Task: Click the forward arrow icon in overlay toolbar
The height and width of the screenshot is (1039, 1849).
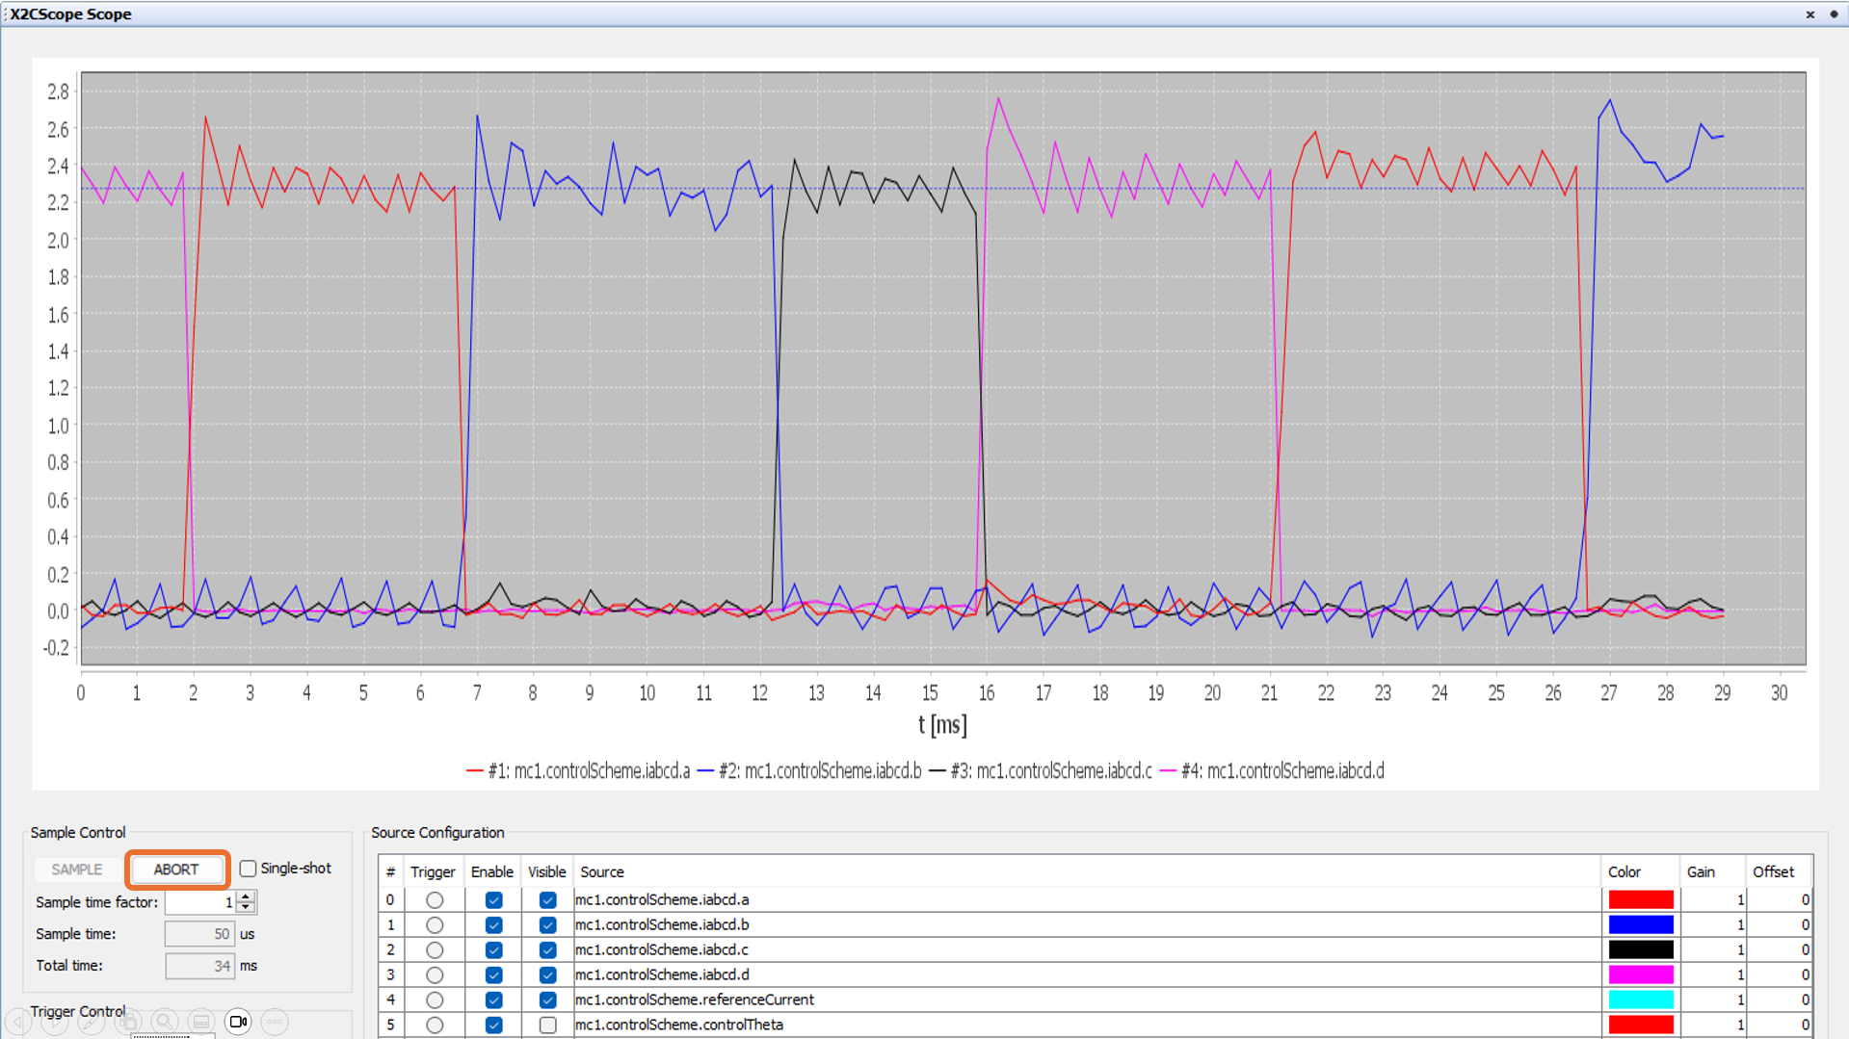Action: (55, 1022)
